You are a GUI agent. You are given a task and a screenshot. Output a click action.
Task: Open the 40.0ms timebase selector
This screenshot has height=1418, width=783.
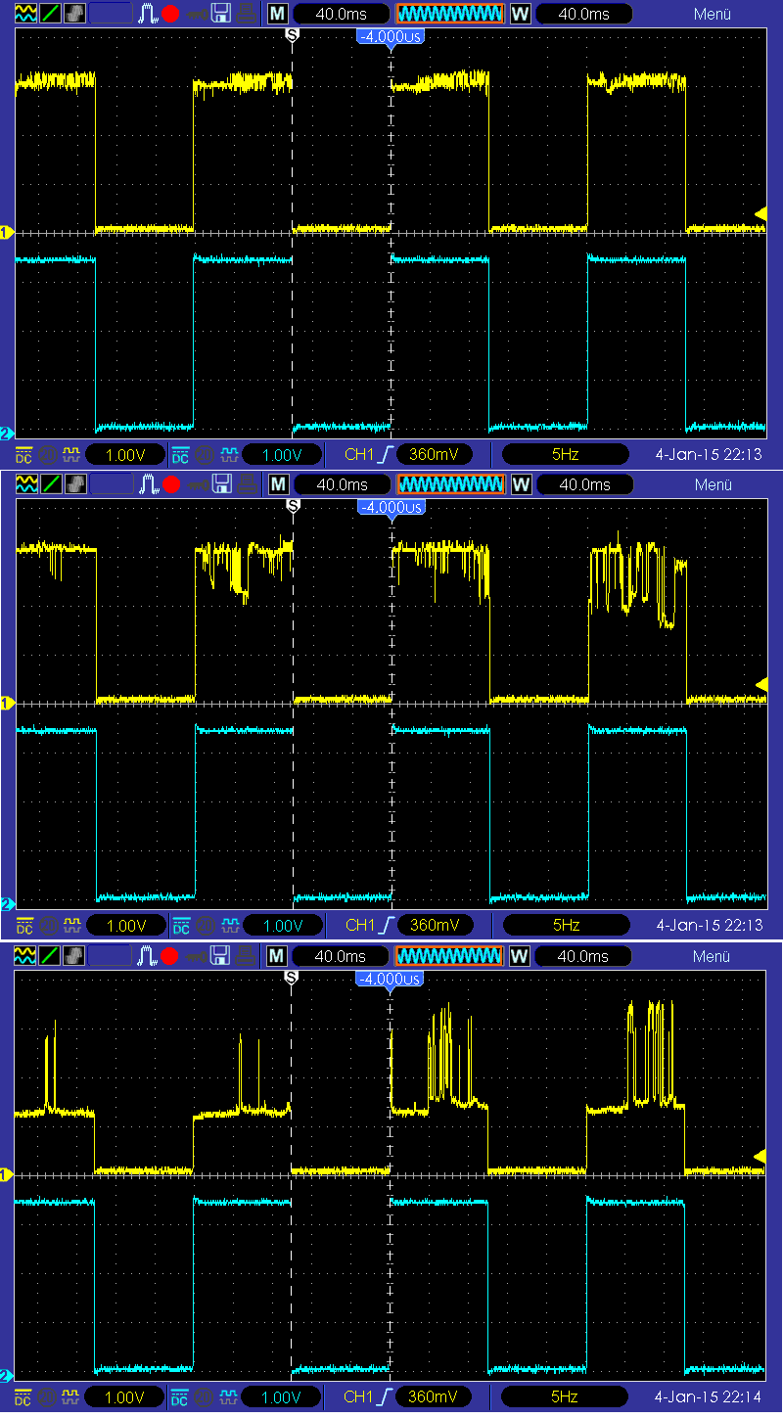click(x=342, y=14)
